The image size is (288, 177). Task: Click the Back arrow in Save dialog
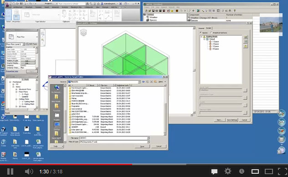(144, 82)
